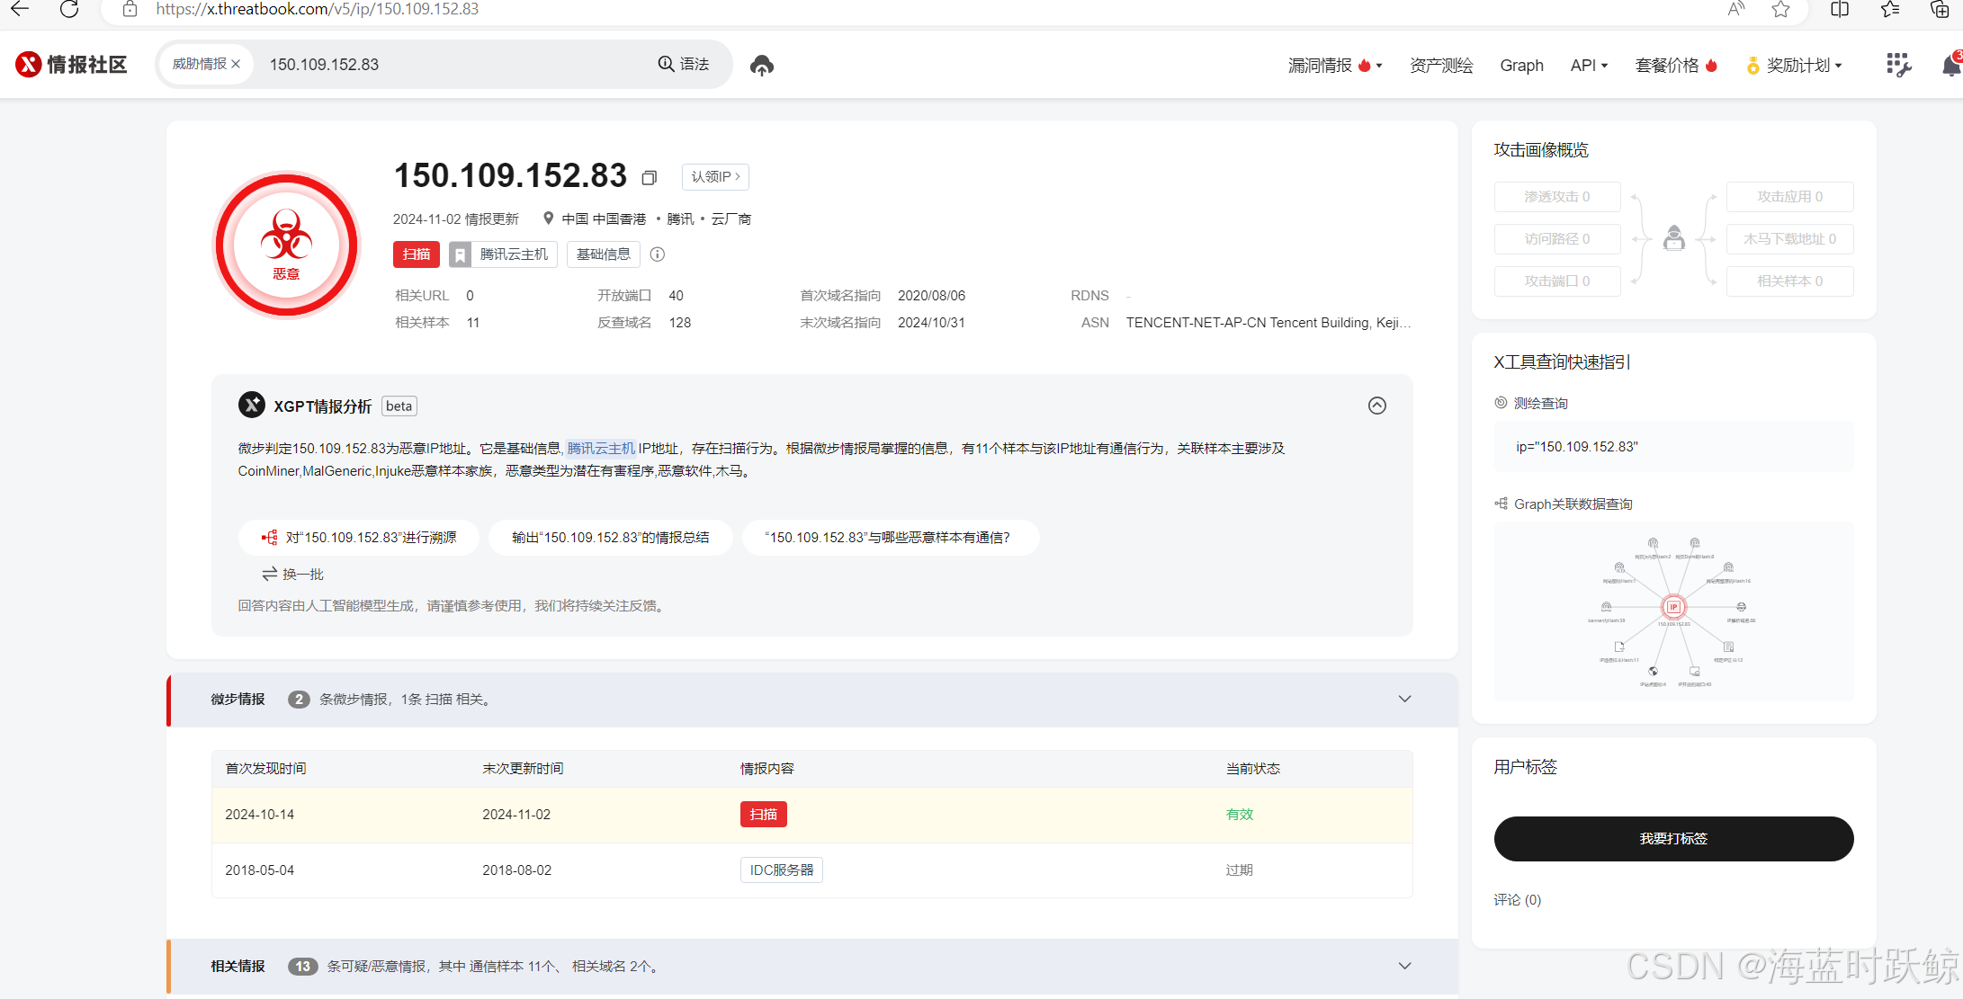Click the 我要打标签 button
1963x999 pixels.
[x=1672, y=838]
